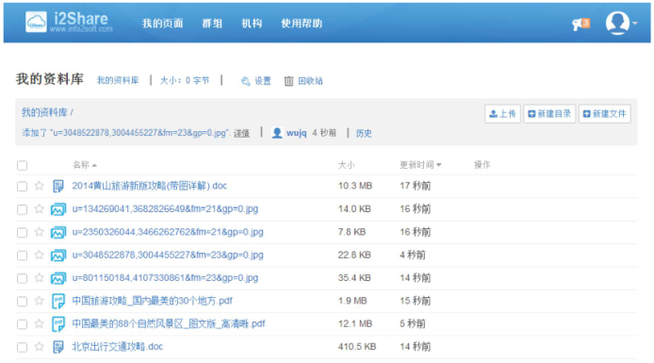Click the 我的资料库 breadcrumb path

click(x=44, y=112)
